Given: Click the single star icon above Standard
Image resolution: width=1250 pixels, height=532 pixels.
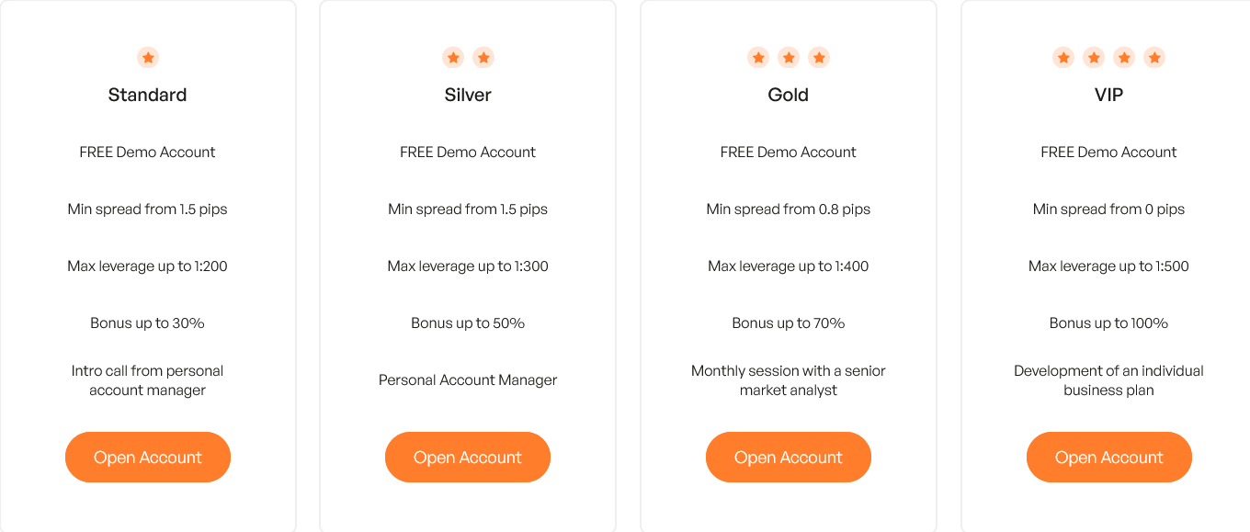Looking at the screenshot, I should [148, 58].
